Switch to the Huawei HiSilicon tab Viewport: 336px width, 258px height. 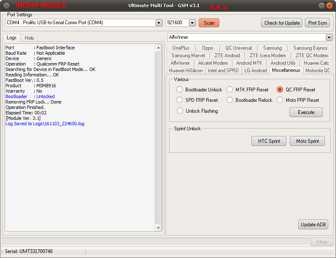(x=186, y=70)
